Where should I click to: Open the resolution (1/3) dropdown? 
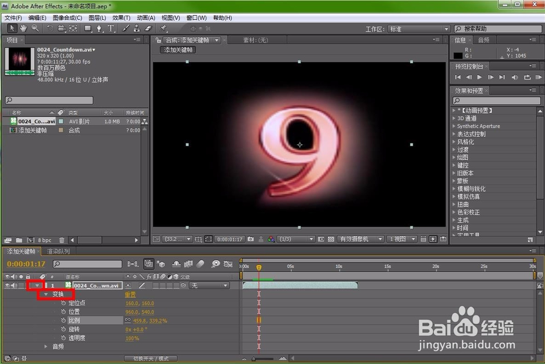(296, 239)
